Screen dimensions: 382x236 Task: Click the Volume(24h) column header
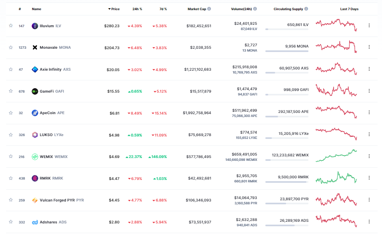(x=241, y=9)
